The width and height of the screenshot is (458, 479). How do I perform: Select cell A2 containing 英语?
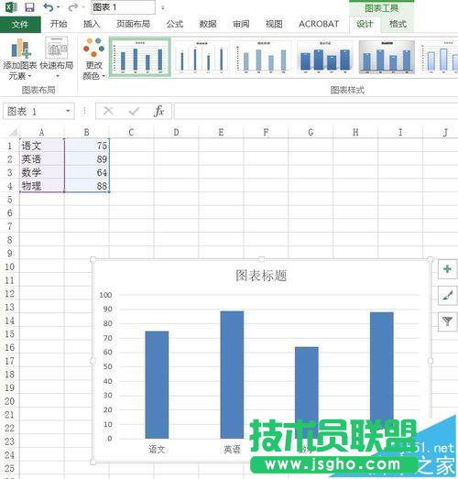pyautogui.click(x=42, y=159)
